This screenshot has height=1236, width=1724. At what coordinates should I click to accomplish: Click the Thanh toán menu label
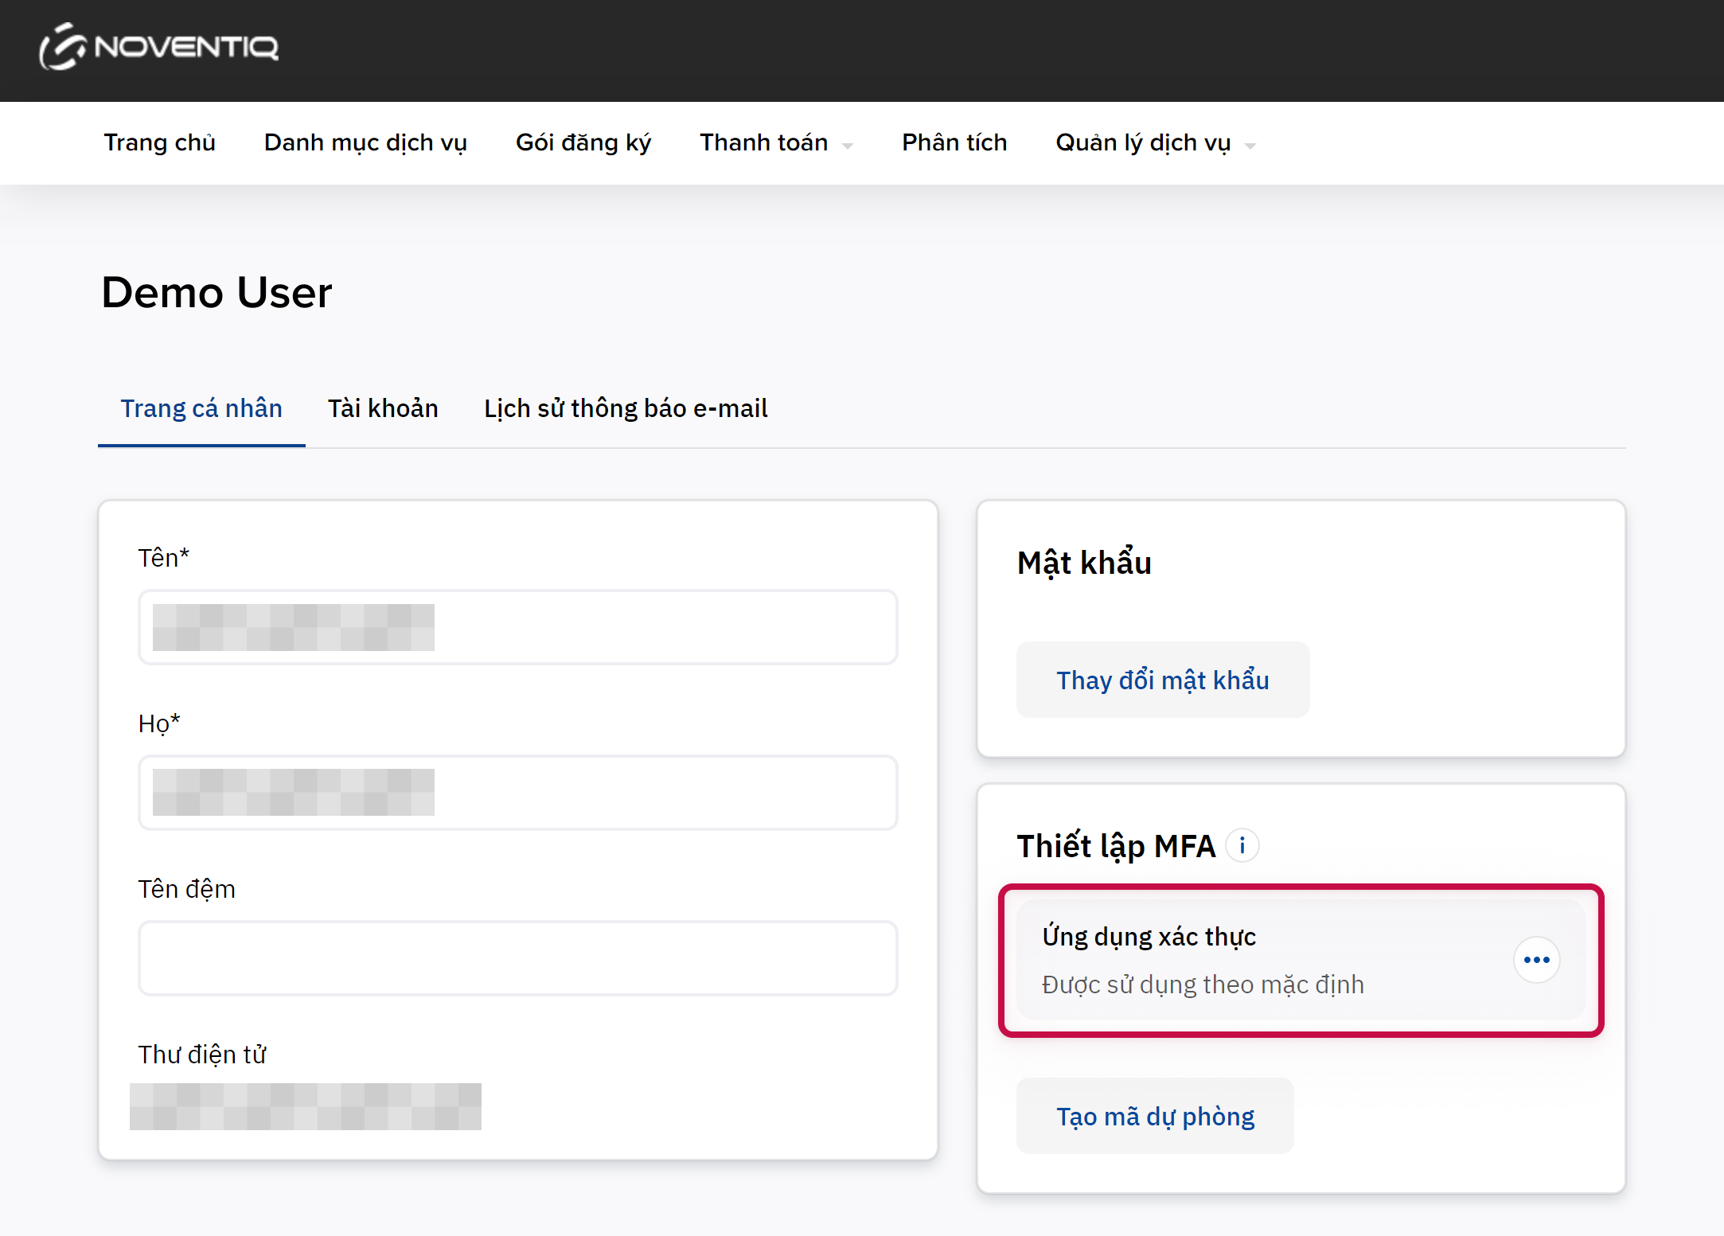763,142
